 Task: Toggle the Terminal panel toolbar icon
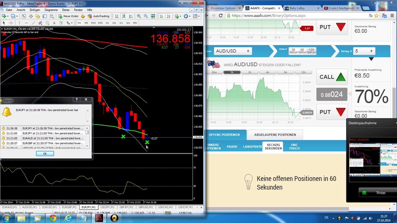(45, 16)
